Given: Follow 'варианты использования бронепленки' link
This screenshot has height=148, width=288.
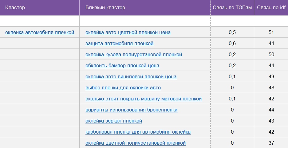Looking at the screenshot, I should click(131, 110).
